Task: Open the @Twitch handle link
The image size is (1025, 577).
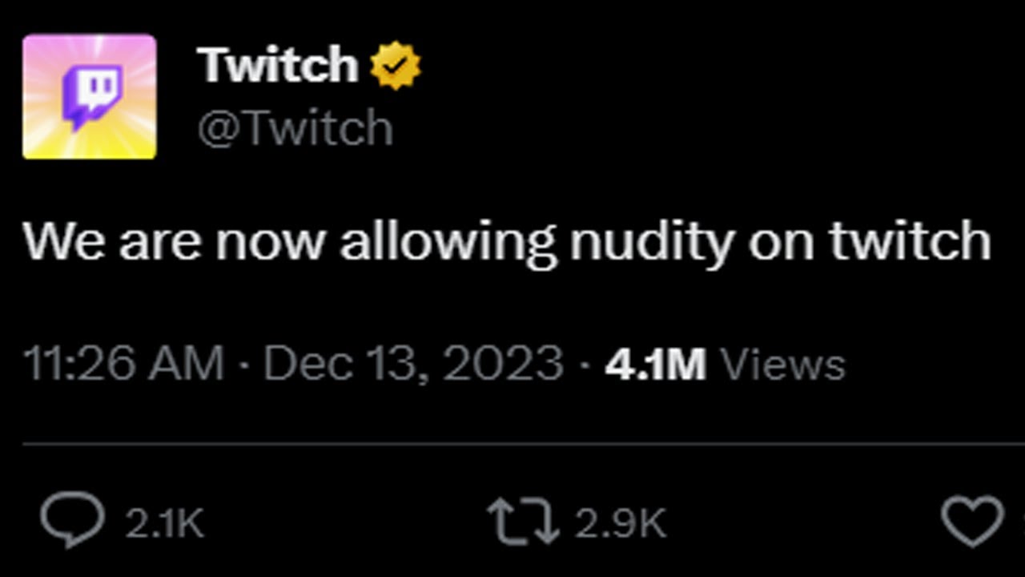Action: tap(295, 128)
